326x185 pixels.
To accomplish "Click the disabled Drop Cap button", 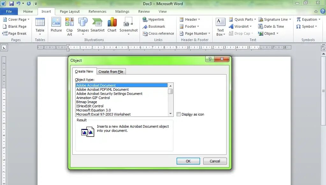I will click(x=241, y=33).
